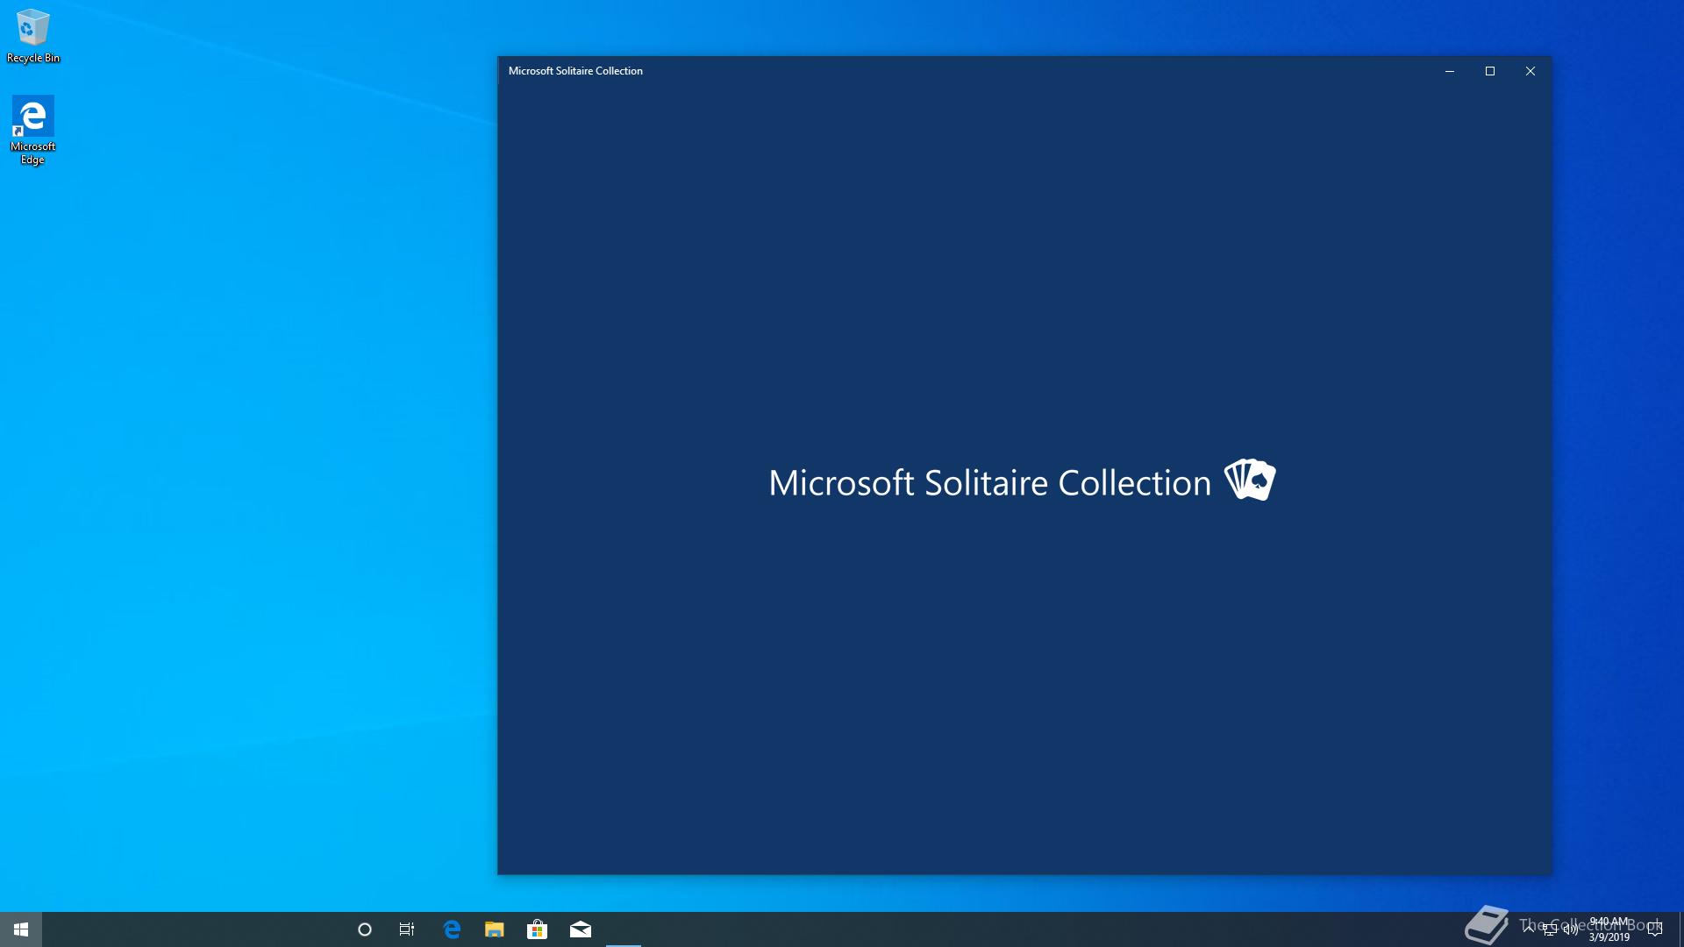Image resolution: width=1684 pixels, height=947 pixels.
Task: Open File Explorer from the taskbar
Action: click(495, 929)
